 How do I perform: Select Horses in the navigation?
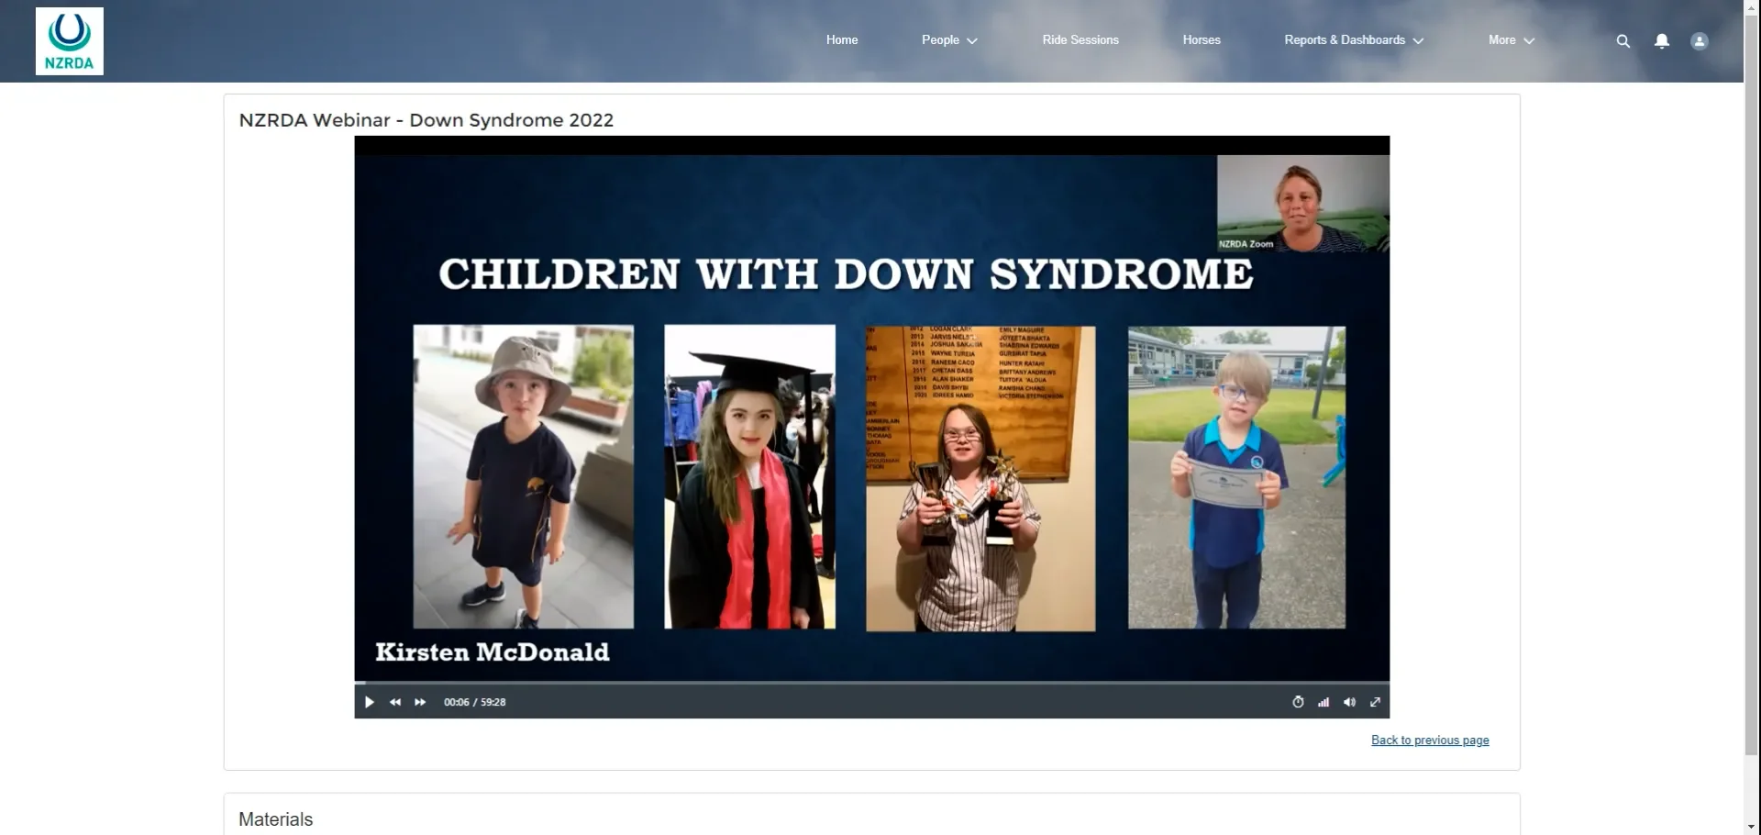[1201, 40]
